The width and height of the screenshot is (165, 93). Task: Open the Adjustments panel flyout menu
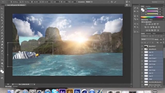[x=163, y=20]
